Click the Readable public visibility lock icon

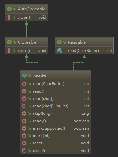(64, 42)
